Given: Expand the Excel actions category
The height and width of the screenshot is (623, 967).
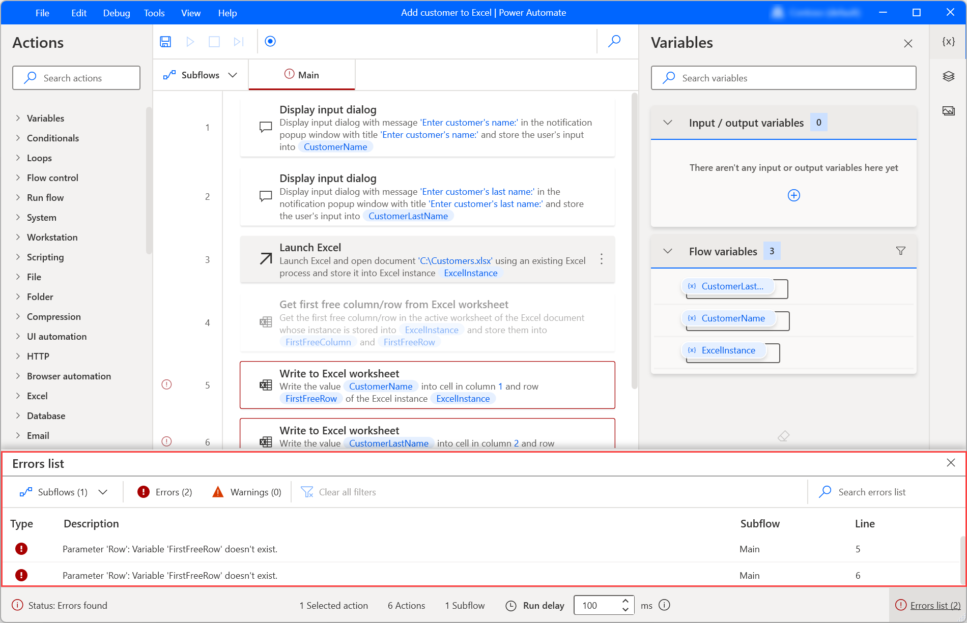Looking at the screenshot, I should (x=37, y=396).
